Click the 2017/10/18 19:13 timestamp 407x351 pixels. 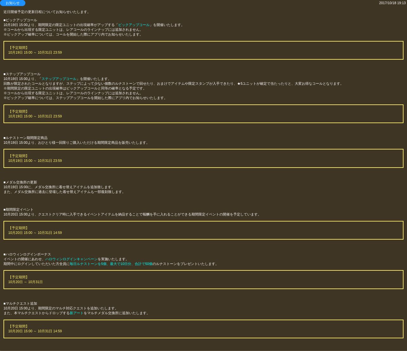coord(392,3)
